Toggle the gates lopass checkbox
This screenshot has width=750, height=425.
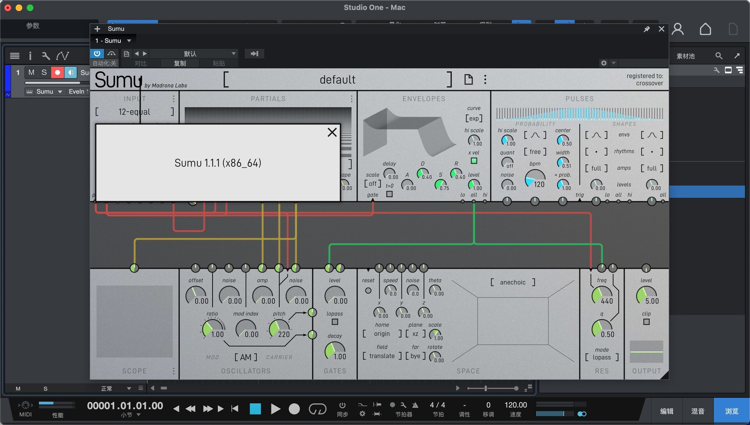[x=335, y=322]
